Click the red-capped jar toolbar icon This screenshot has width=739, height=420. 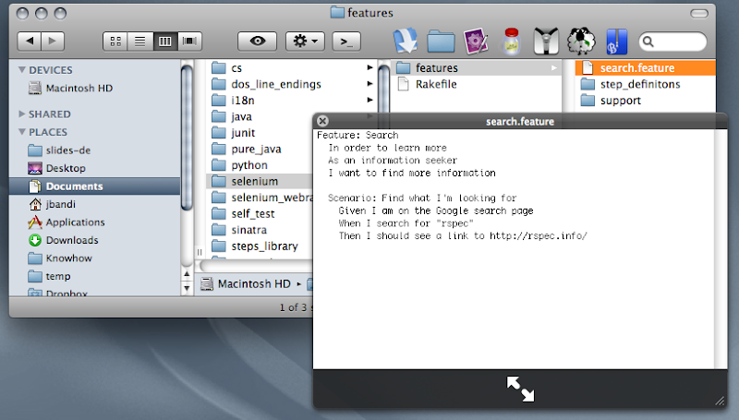click(512, 41)
